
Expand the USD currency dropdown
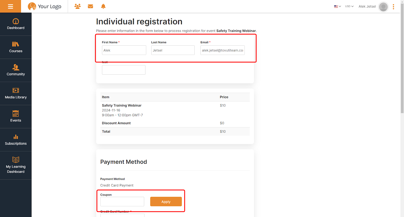(349, 6)
